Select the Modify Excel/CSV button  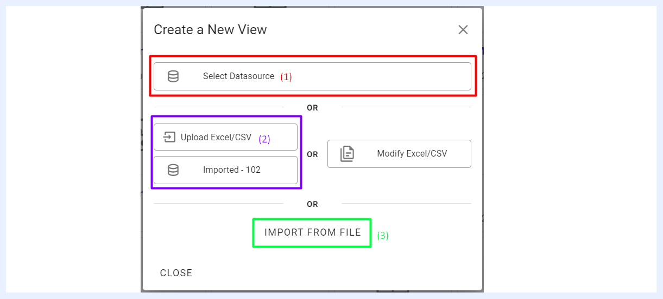pos(399,154)
